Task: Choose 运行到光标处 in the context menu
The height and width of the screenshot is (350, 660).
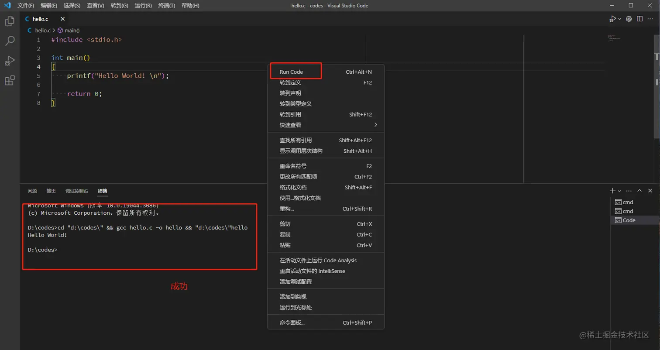Action: coord(326,307)
